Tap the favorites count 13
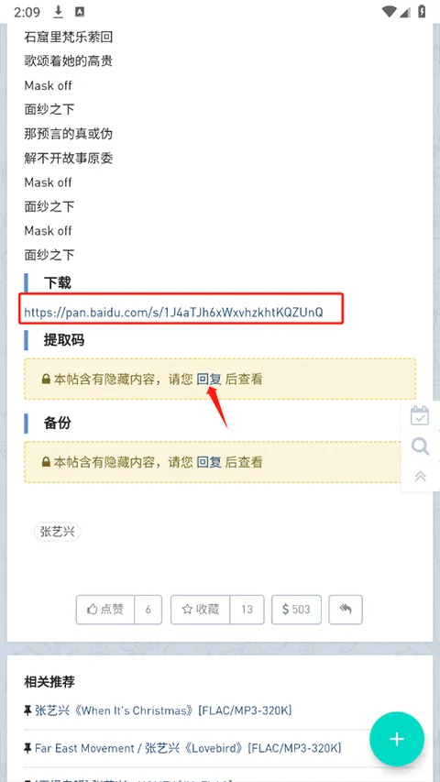 [x=247, y=610]
